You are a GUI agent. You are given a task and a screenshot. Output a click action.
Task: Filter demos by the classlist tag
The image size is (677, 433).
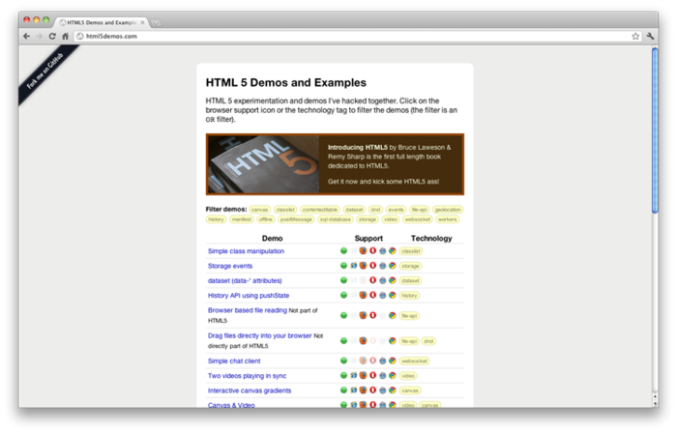pos(285,210)
